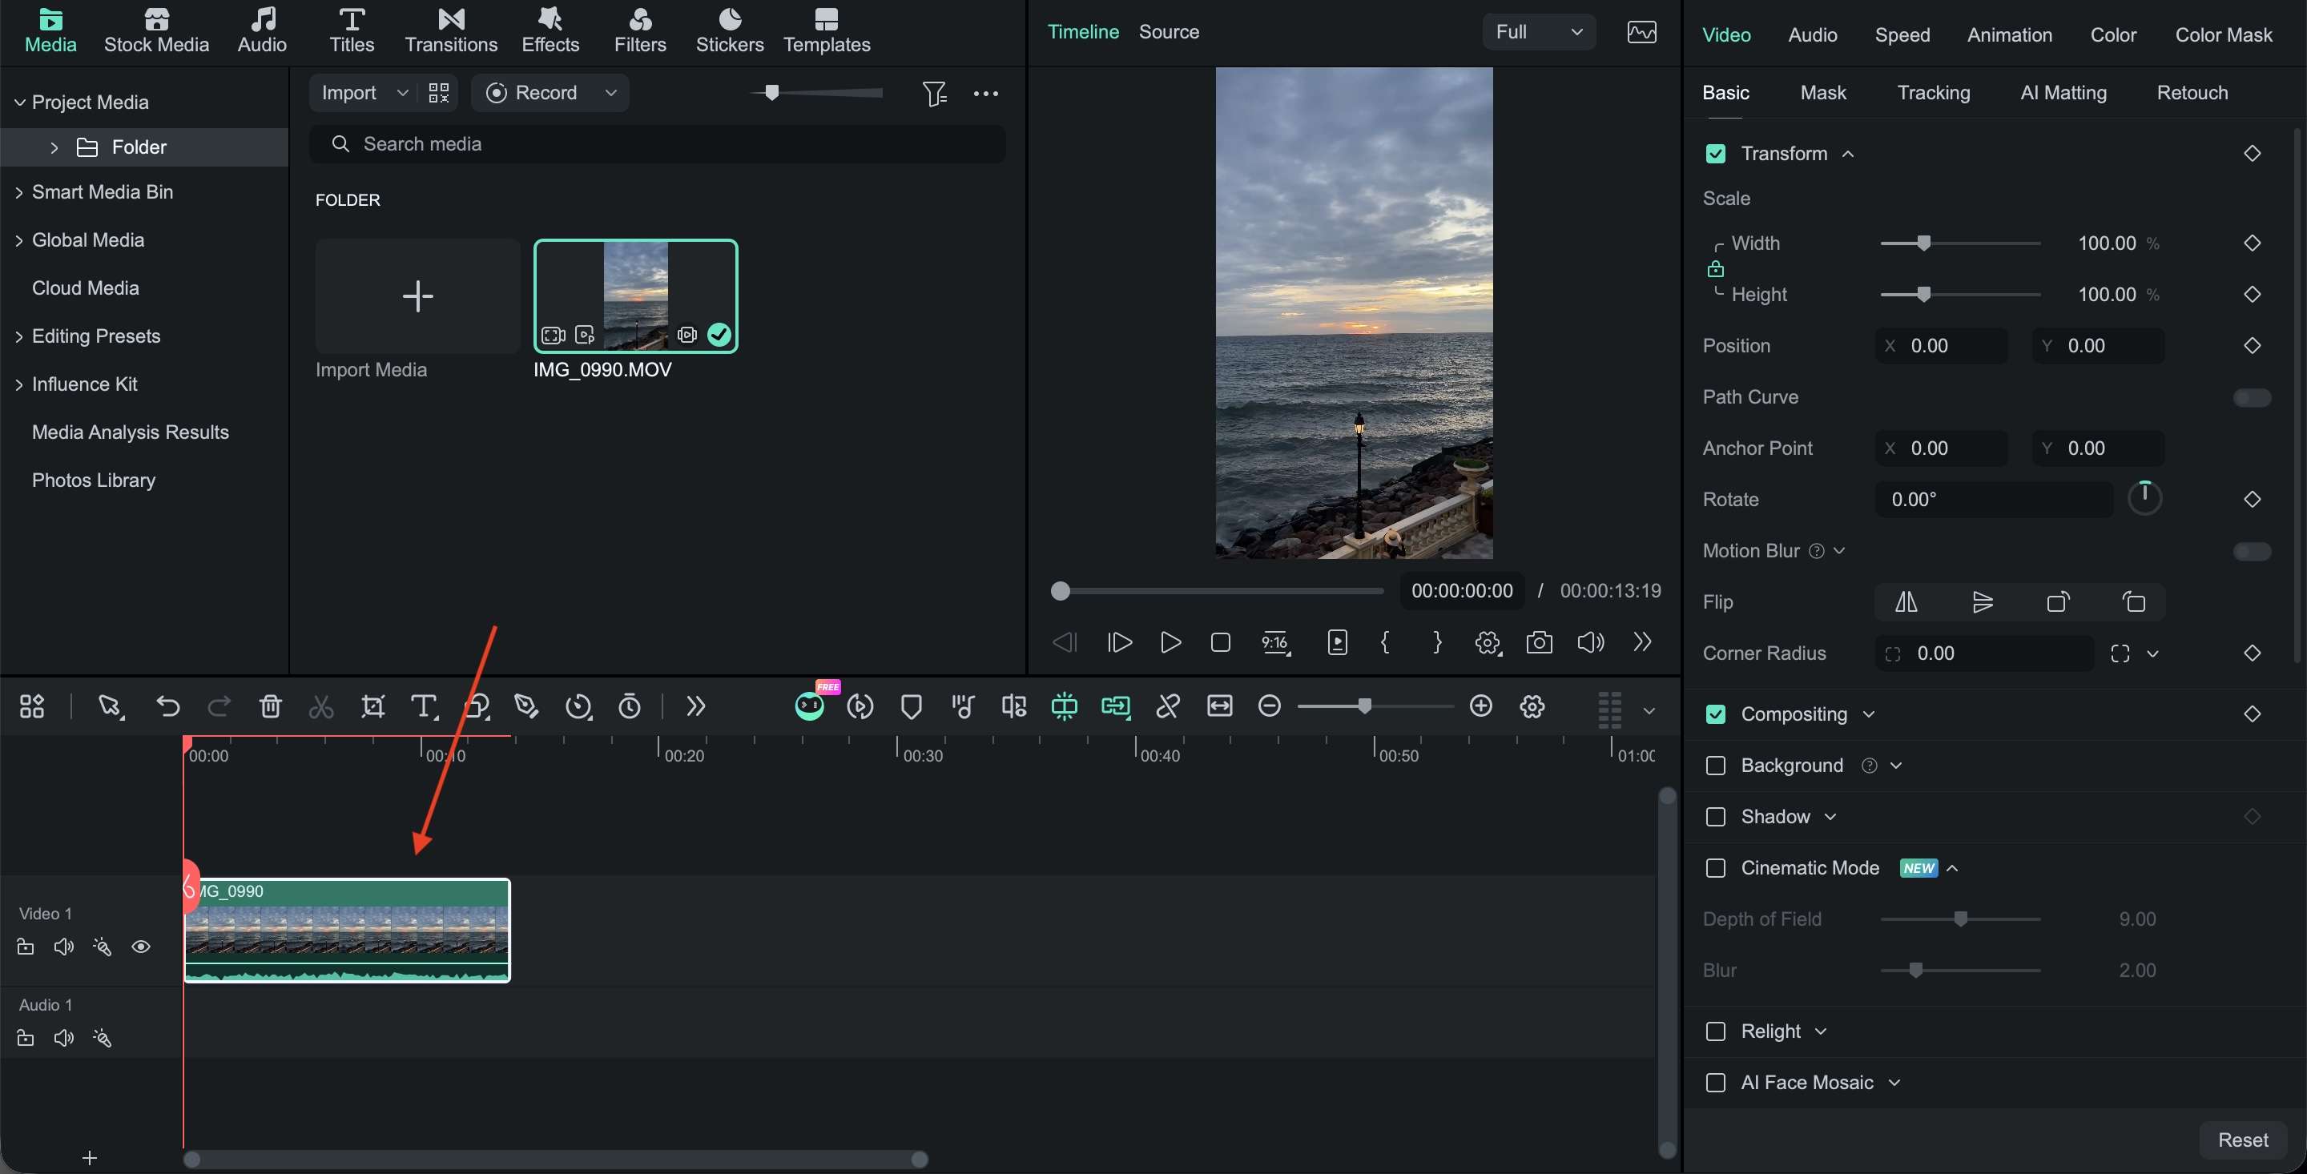Enable Cinematic Mode checkbox

pos(1715,868)
